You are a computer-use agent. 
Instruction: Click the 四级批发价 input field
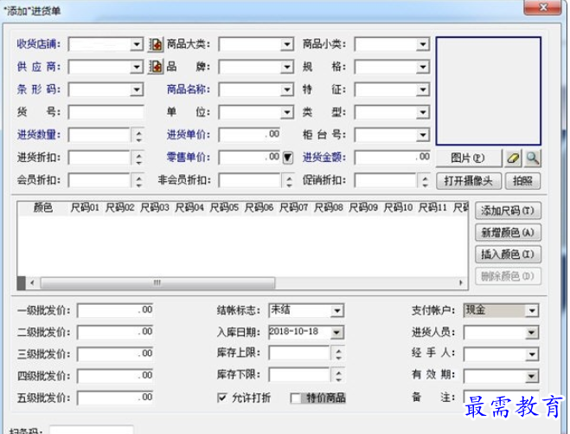(x=115, y=376)
